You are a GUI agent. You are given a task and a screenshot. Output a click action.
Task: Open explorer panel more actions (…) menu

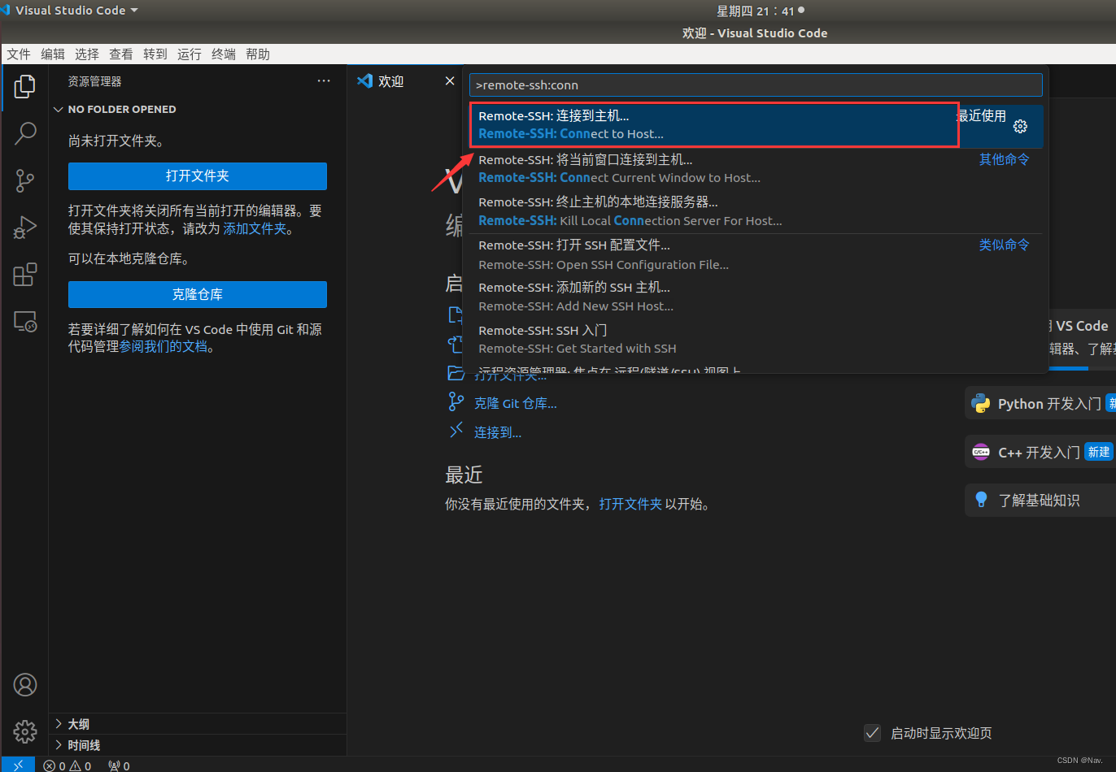click(x=324, y=81)
